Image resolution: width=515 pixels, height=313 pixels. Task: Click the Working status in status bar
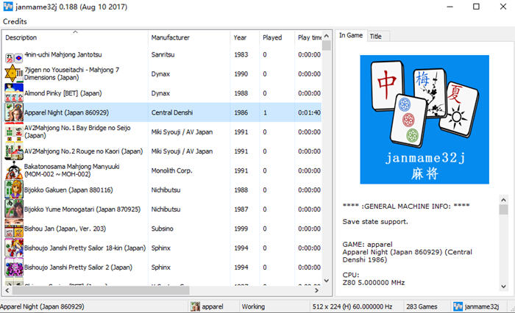[x=253, y=307]
